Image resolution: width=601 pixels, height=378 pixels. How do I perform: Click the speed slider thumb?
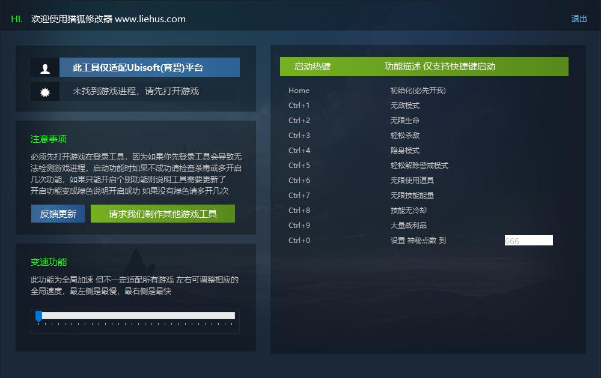38,316
